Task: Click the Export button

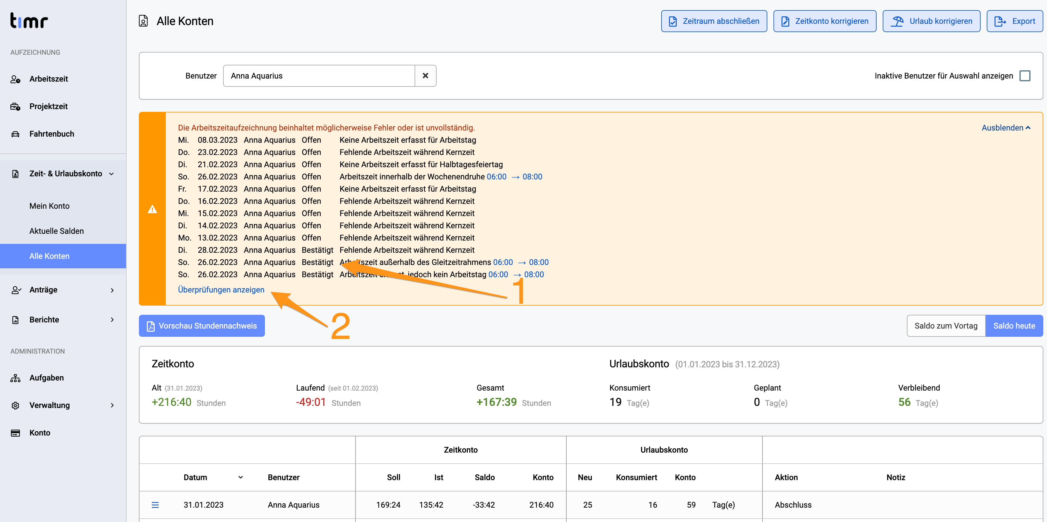Action: point(1015,21)
